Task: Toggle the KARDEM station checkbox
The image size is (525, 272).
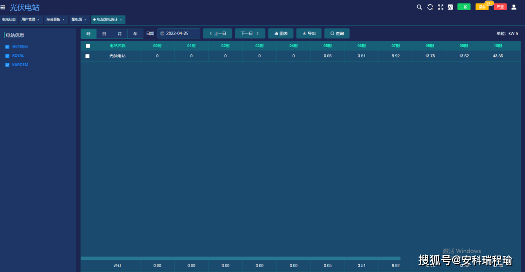Action: coord(7,65)
